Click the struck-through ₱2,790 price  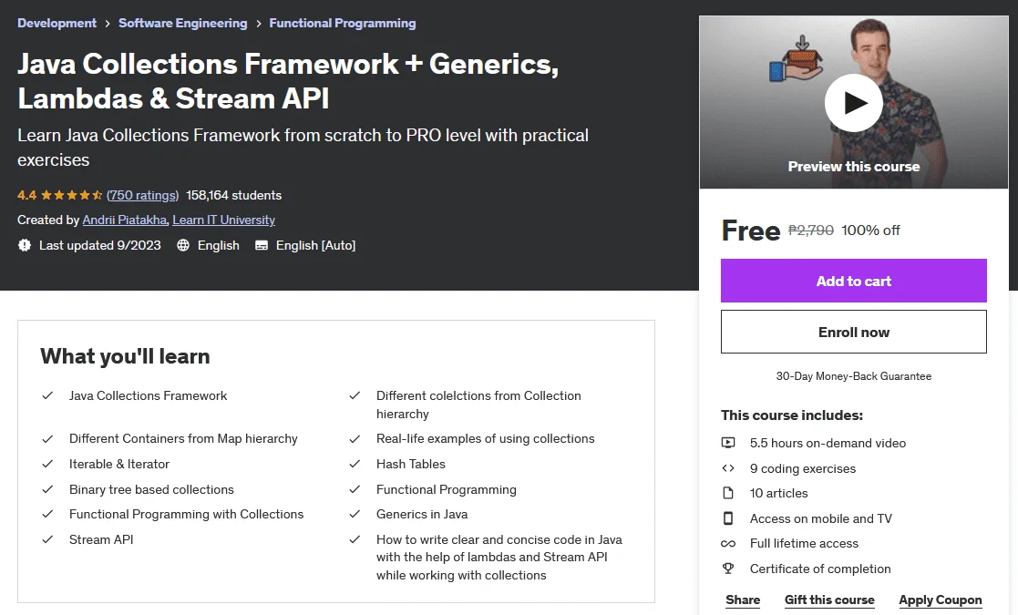811,231
